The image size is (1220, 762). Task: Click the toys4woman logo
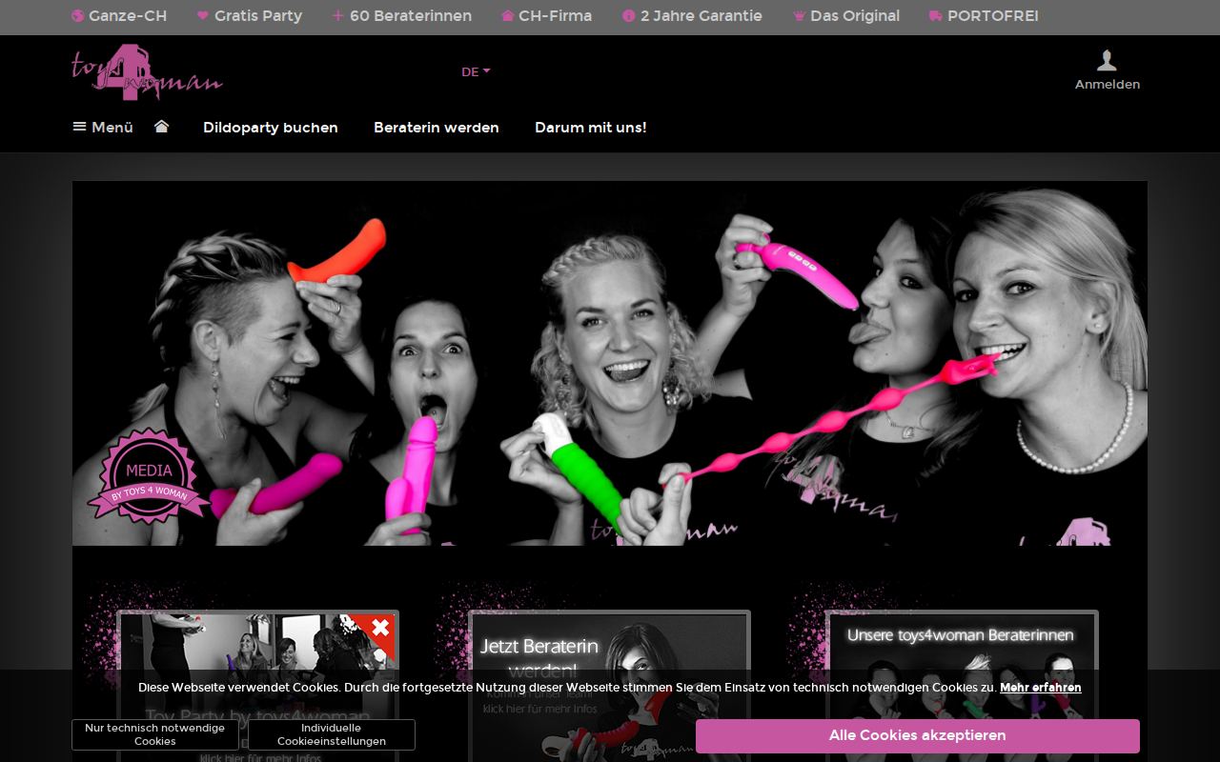point(147,72)
